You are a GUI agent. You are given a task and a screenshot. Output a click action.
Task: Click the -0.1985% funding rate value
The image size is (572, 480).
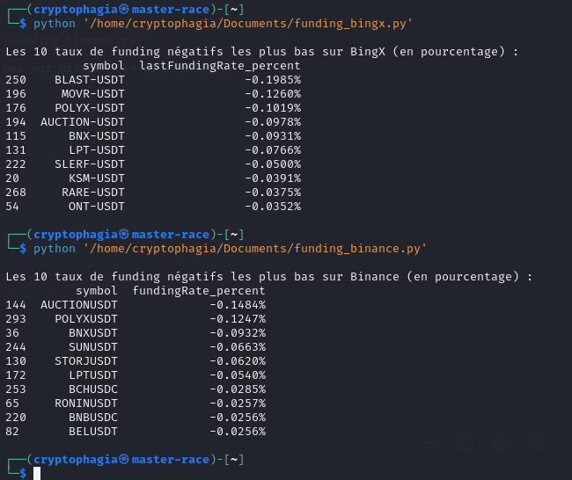click(273, 80)
